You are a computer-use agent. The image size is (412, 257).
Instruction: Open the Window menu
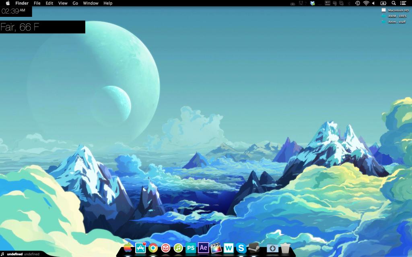(91, 3)
